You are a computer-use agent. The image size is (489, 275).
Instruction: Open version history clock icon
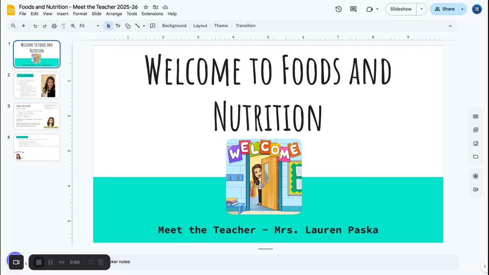[338, 9]
